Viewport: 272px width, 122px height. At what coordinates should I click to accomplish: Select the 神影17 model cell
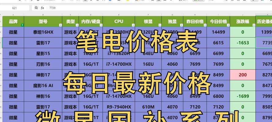tap(43, 75)
